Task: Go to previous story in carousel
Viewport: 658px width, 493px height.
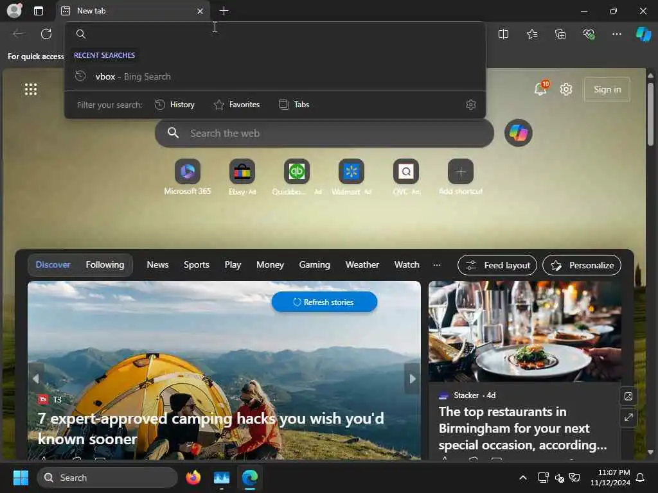Action: click(36, 379)
